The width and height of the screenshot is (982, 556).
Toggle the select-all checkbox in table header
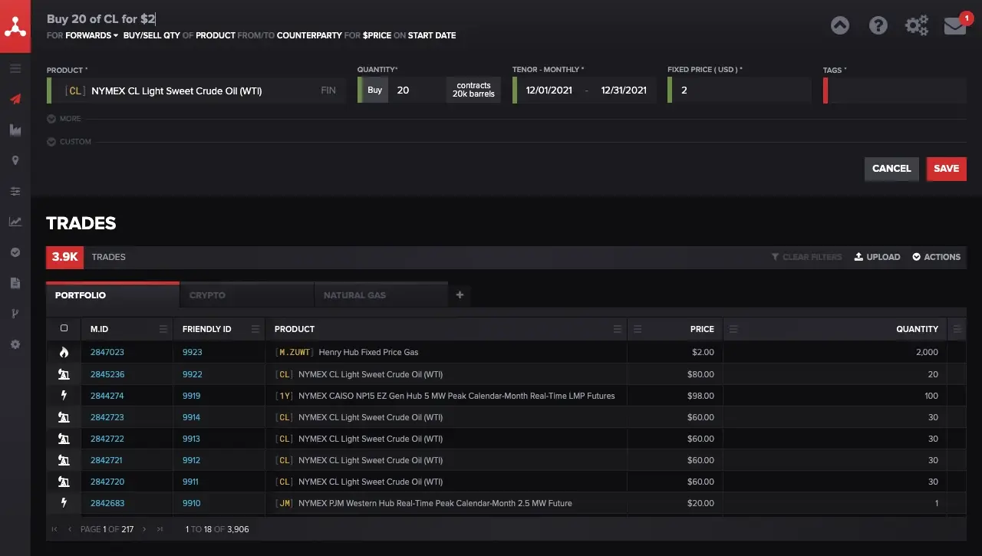(x=64, y=328)
